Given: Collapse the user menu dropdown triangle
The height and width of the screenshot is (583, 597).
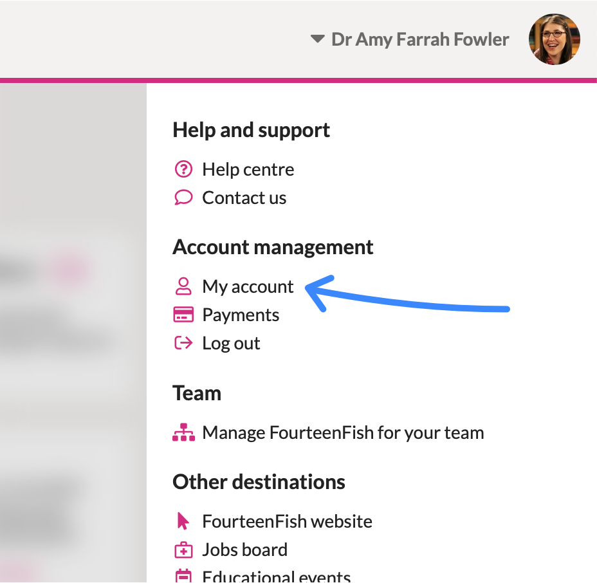Looking at the screenshot, I should [318, 39].
